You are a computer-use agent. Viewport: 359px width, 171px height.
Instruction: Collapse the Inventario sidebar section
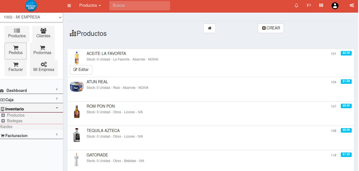click(31, 109)
